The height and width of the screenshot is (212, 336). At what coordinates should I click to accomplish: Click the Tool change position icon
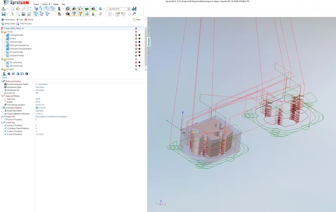[x=5, y=105]
